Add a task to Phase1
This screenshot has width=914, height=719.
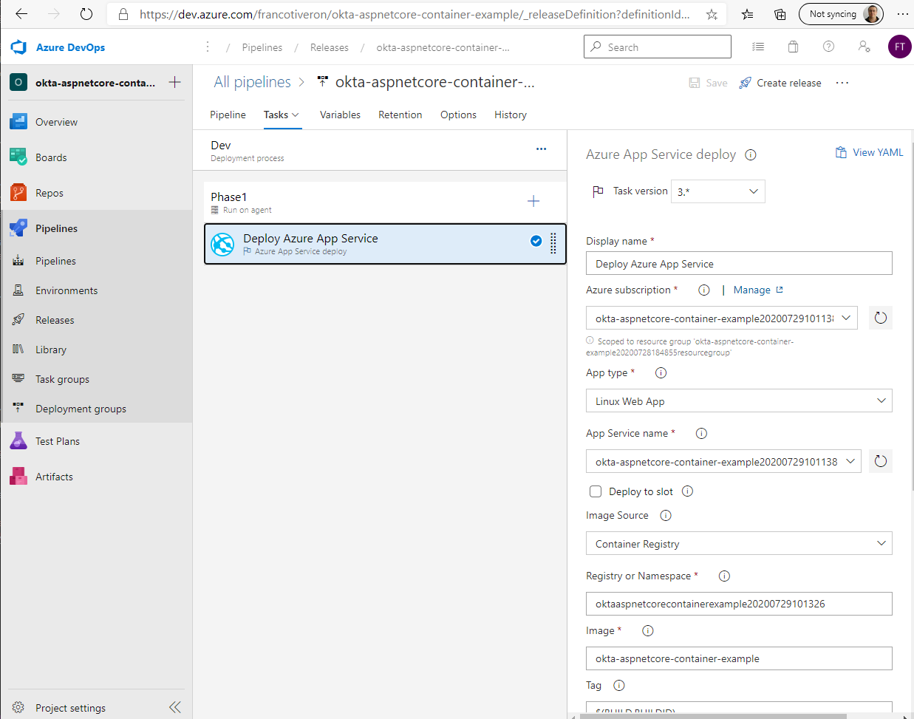tap(533, 201)
